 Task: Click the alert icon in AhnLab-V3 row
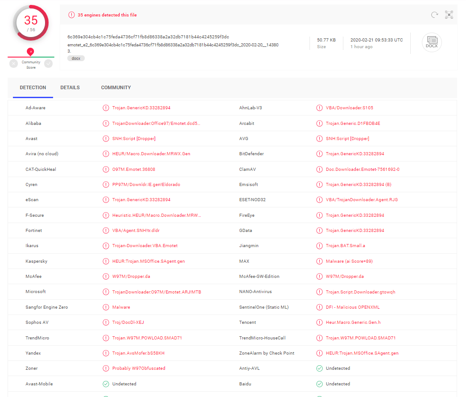pyautogui.click(x=319, y=108)
